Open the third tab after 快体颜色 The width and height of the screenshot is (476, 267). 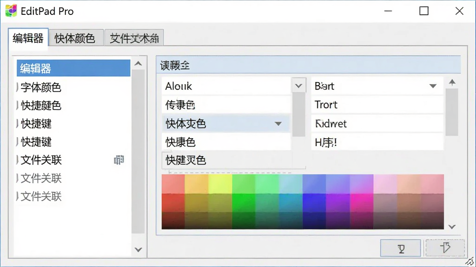point(134,38)
